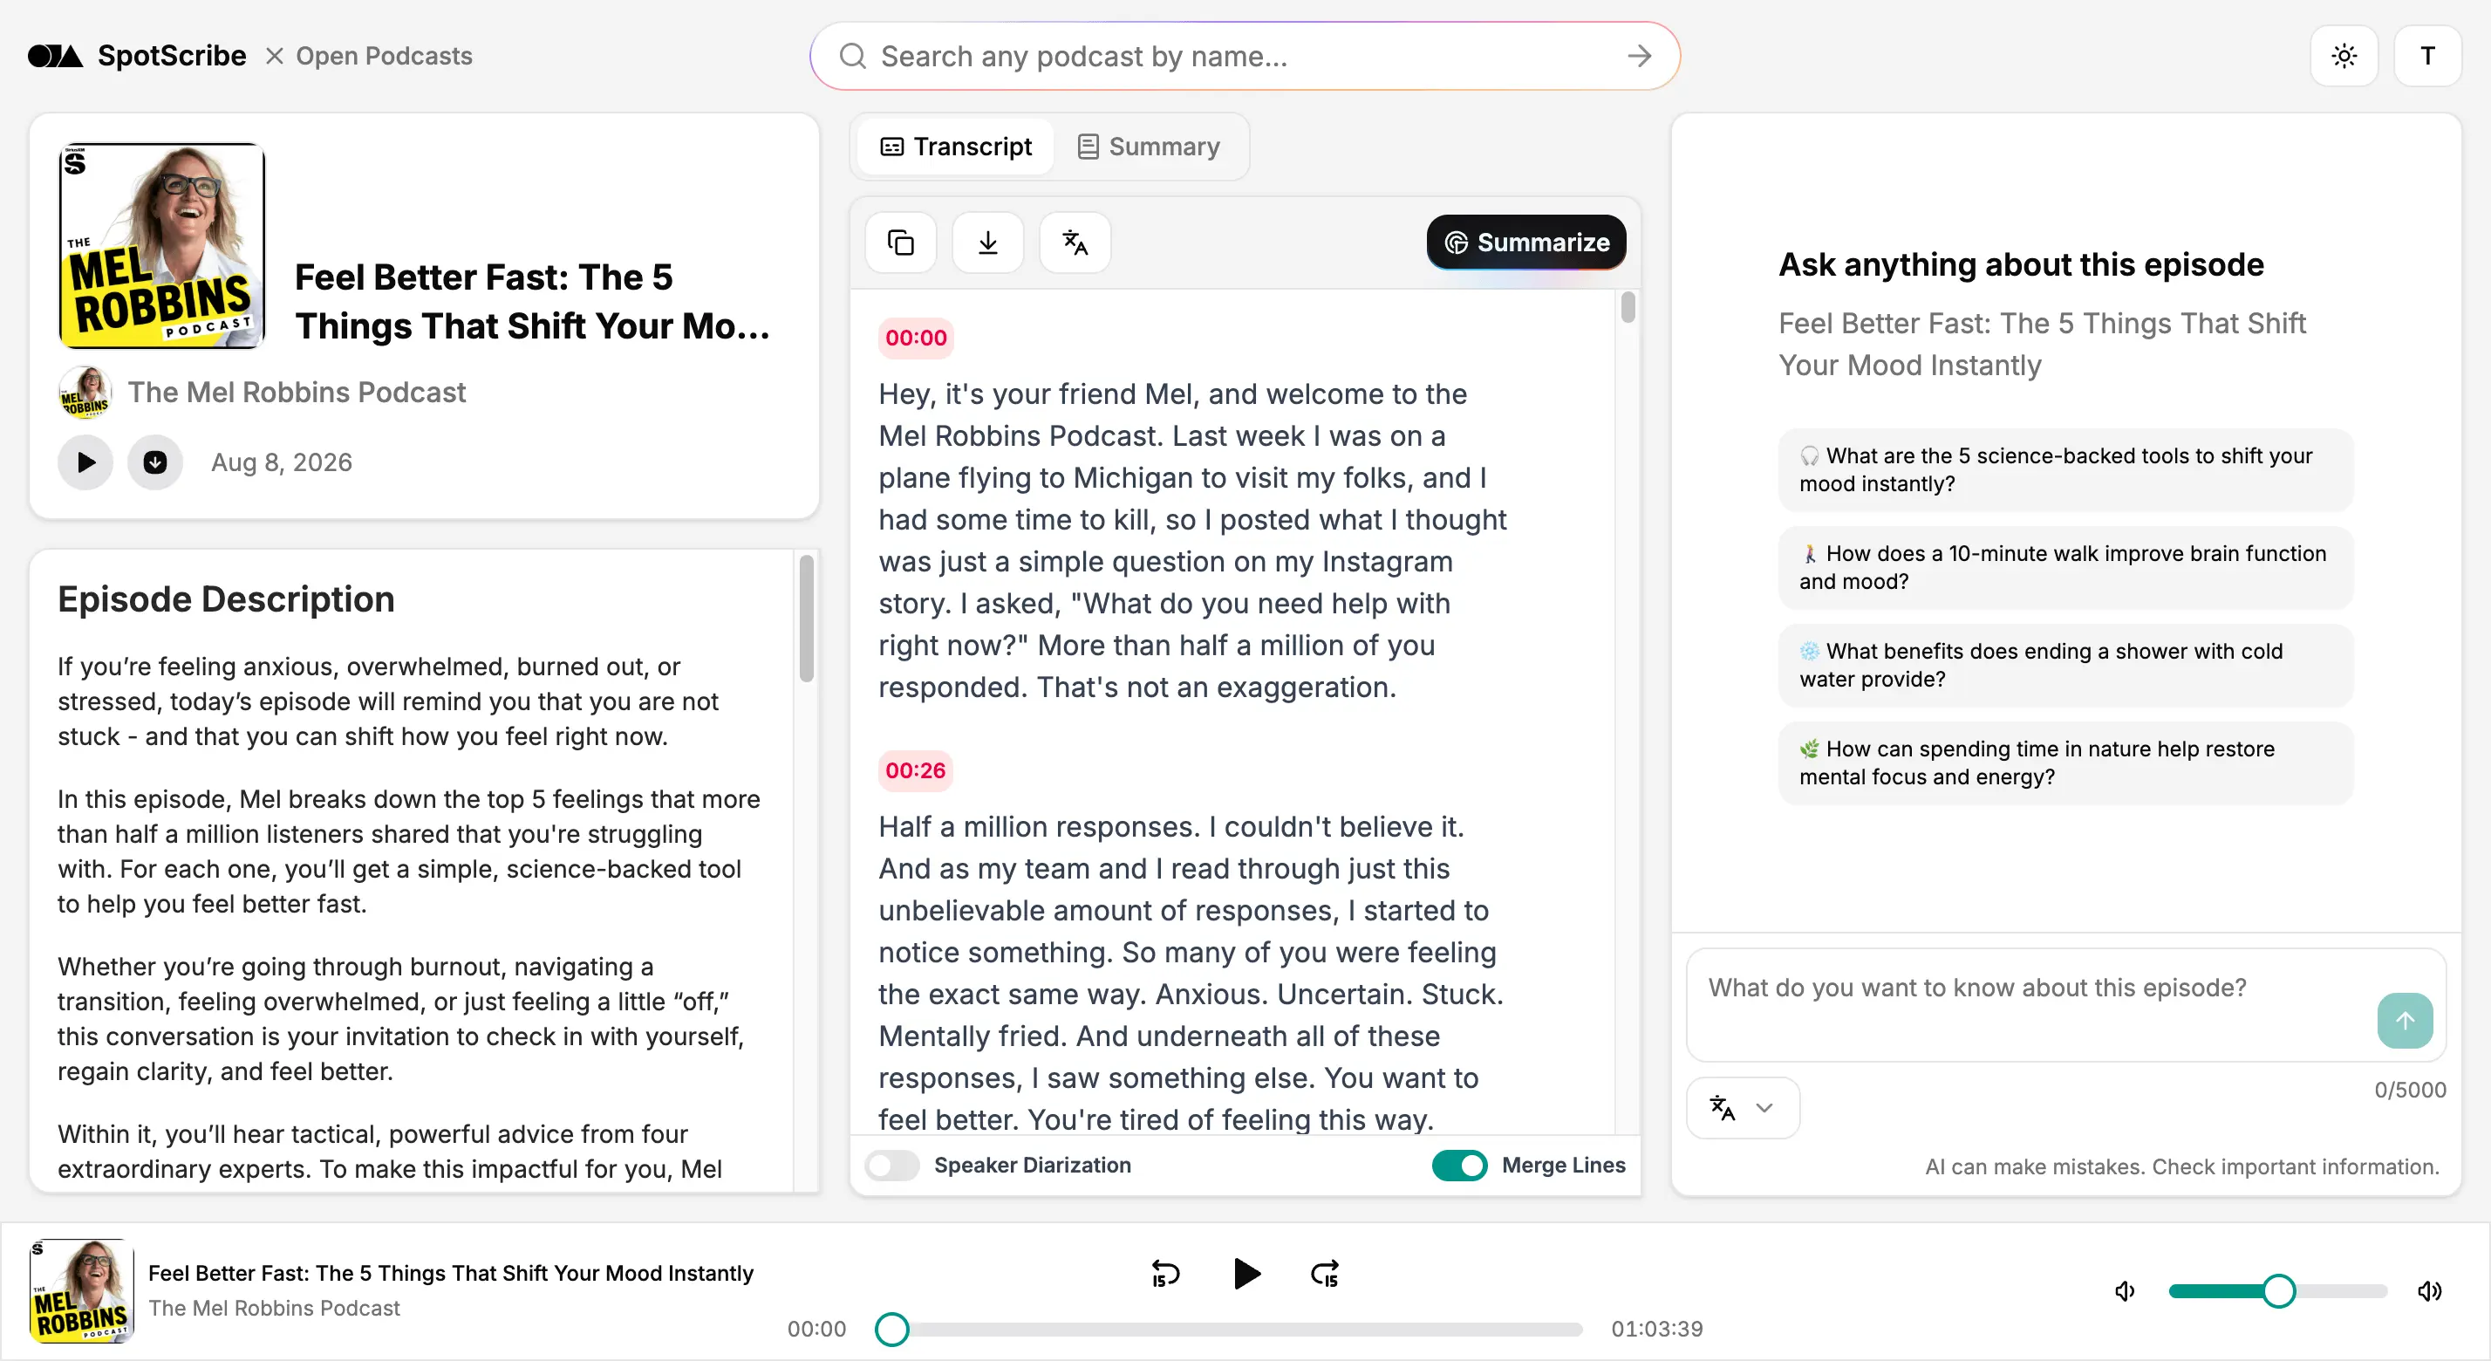
Task: Click the playback progress slider handle
Action: [891, 1329]
